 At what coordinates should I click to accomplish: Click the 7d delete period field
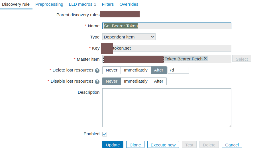click(x=178, y=70)
